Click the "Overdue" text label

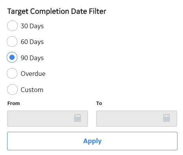(33, 74)
